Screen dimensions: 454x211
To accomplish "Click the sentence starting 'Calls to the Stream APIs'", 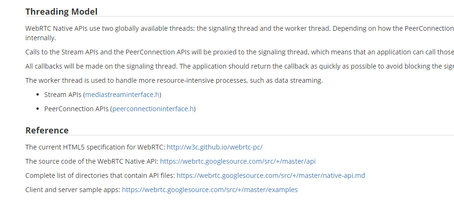I will coord(239,52).
